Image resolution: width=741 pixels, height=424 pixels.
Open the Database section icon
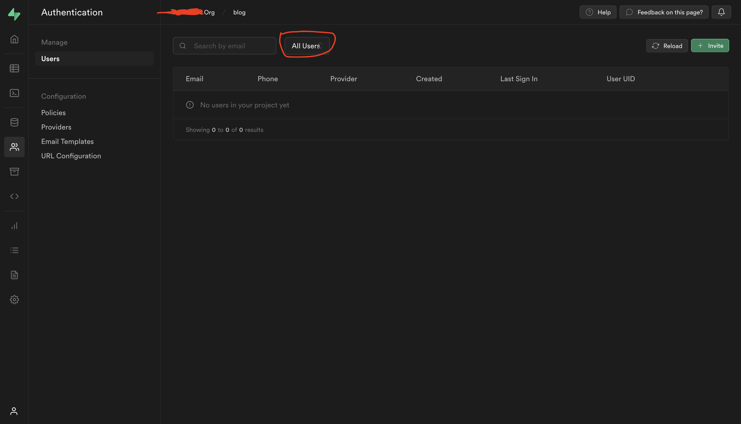point(14,122)
